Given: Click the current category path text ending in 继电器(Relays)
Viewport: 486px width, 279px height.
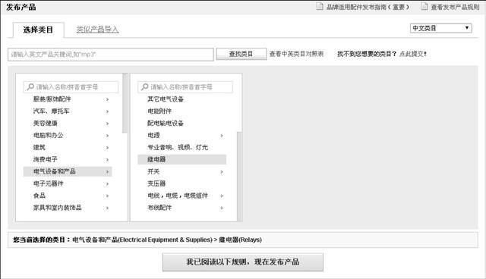Looking at the screenshot, I should [167, 240].
